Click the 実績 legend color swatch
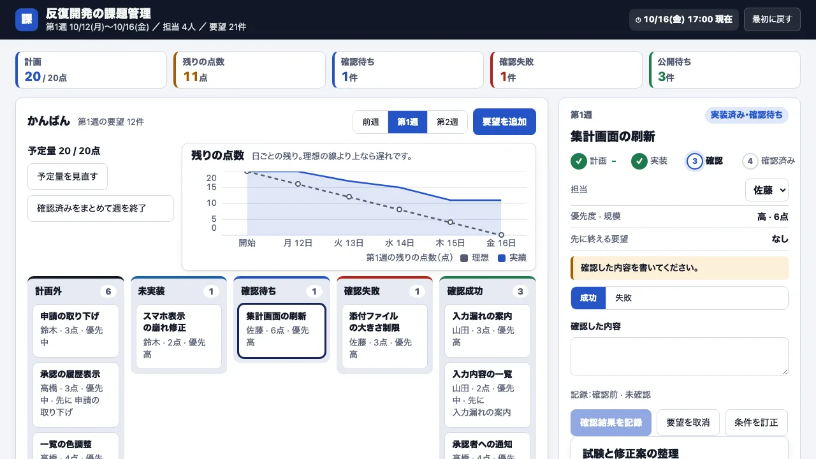816x459 pixels. pos(502,258)
